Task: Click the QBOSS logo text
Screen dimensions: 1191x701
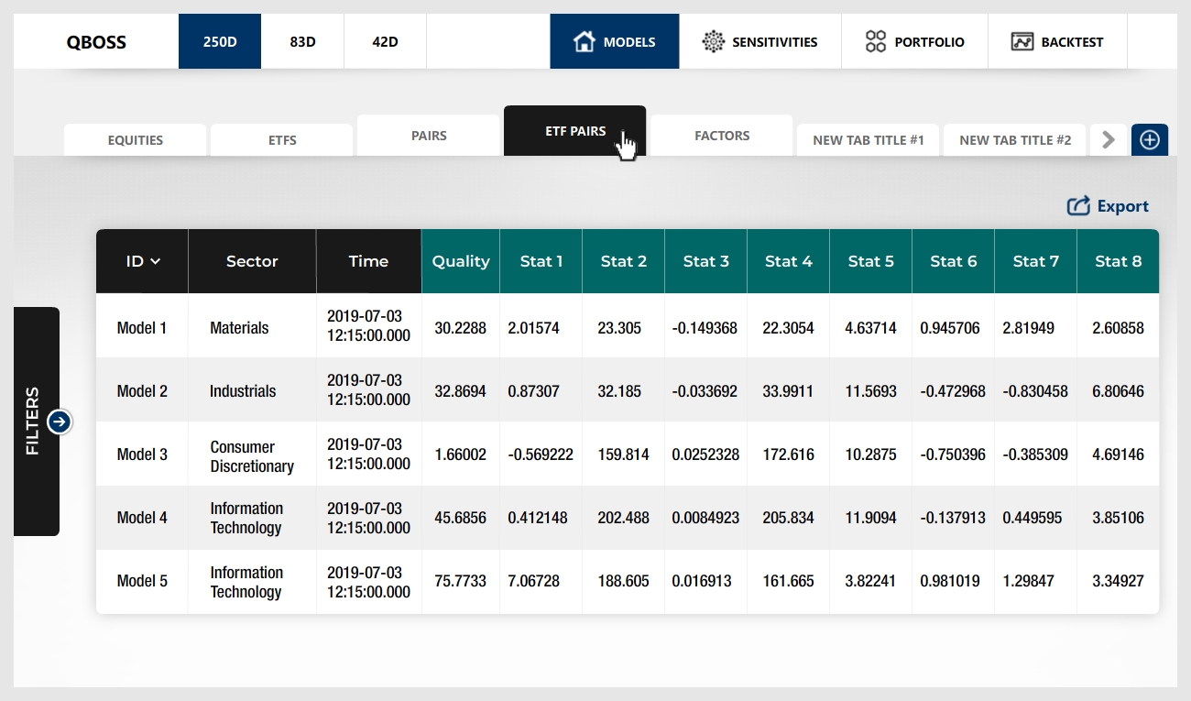Action: pyautogui.click(x=96, y=41)
